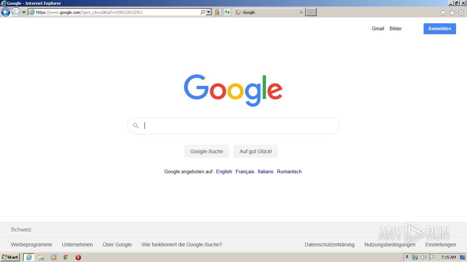
Task: Open the Datenschutzerklärung footer link
Action: point(329,245)
